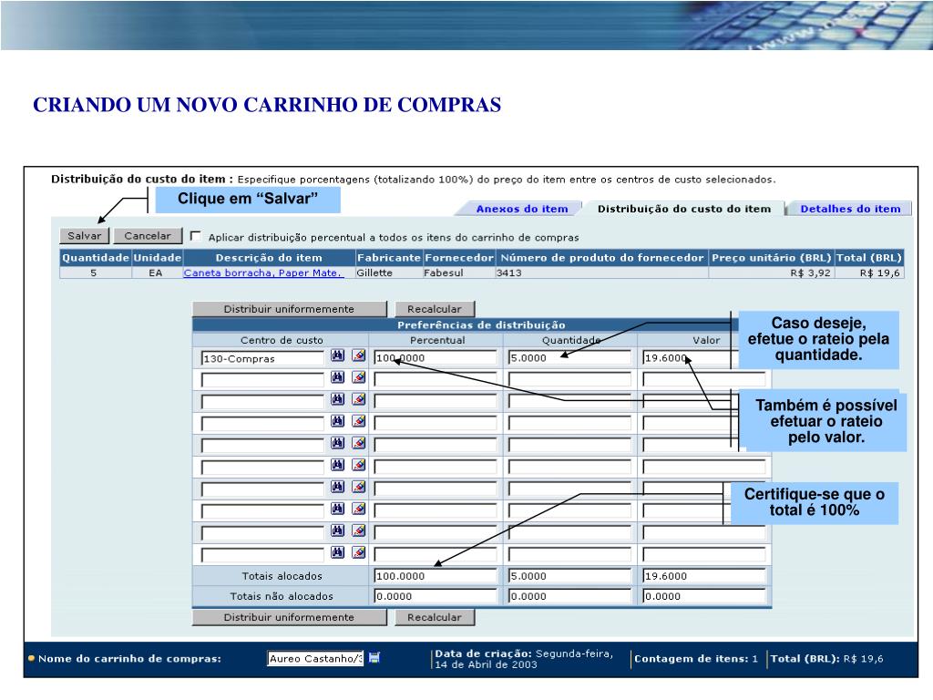
Task: Click the Data de criação text in the status bar
Action: (524, 659)
